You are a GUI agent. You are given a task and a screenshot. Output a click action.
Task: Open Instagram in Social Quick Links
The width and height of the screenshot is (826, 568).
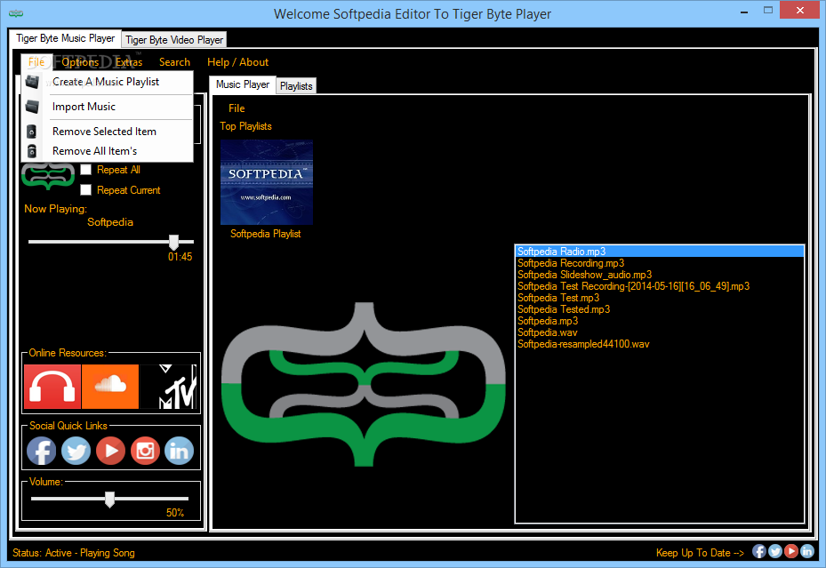click(145, 452)
